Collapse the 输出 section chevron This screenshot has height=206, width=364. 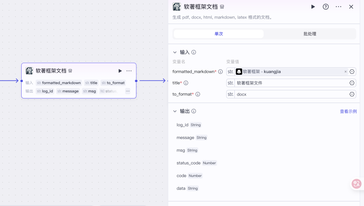(x=175, y=111)
